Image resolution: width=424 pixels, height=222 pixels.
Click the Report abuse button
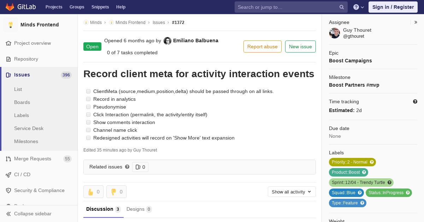click(263, 47)
